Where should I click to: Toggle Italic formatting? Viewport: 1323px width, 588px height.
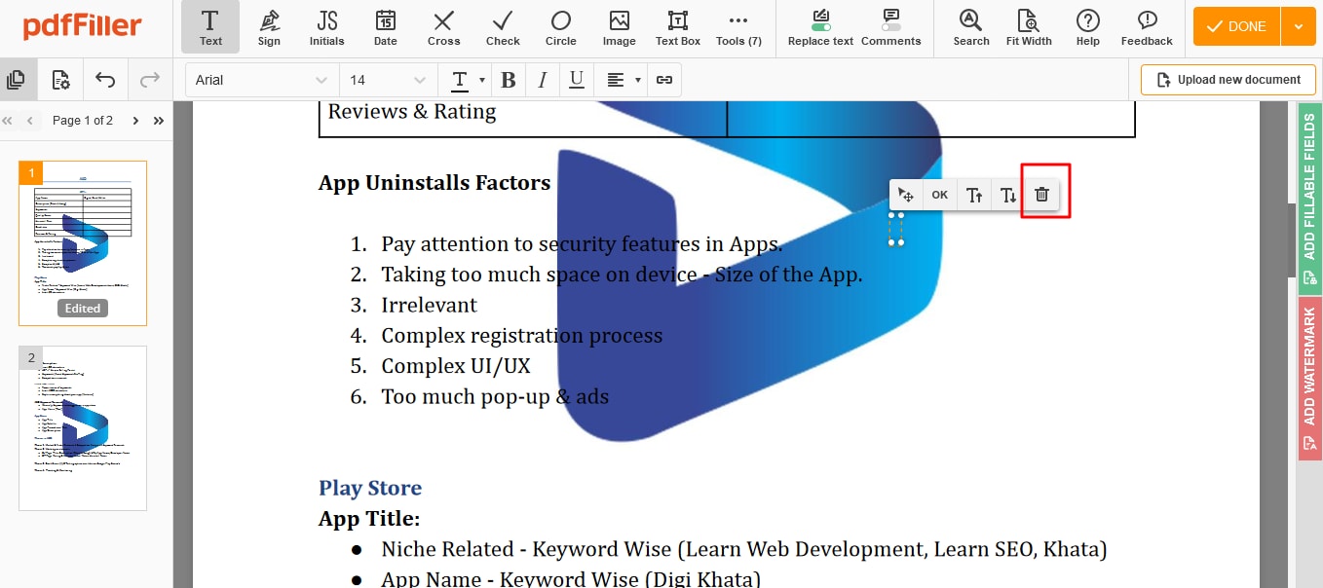tap(543, 80)
